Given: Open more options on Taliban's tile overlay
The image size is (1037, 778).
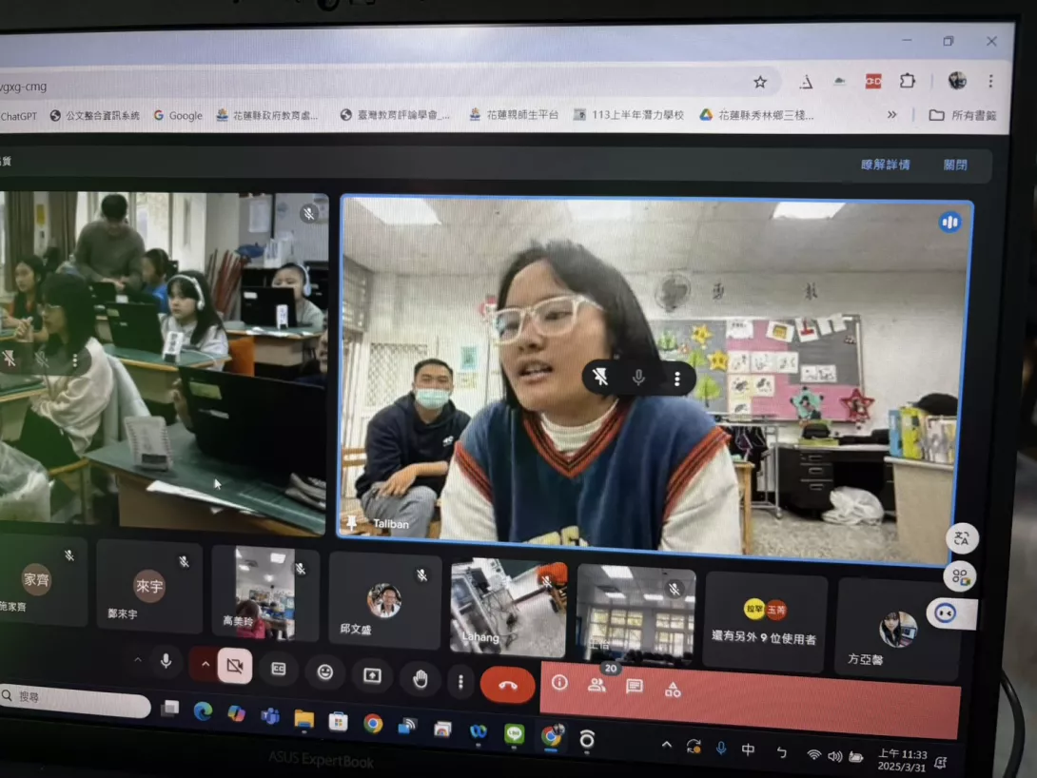Looking at the screenshot, I should [677, 379].
